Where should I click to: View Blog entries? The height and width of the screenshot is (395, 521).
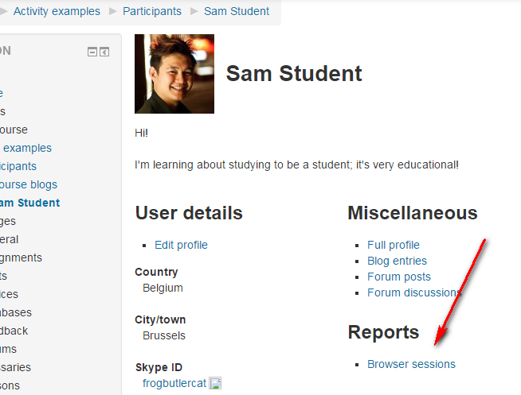pyautogui.click(x=397, y=261)
